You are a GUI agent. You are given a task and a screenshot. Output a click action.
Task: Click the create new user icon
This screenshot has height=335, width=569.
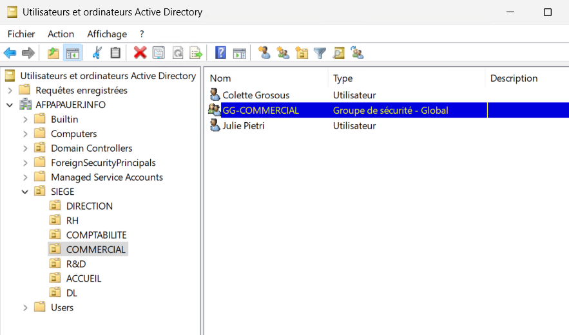(264, 53)
